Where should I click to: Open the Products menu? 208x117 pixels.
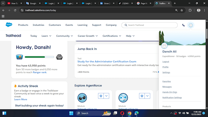pyautogui.click(x=23, y=25)
